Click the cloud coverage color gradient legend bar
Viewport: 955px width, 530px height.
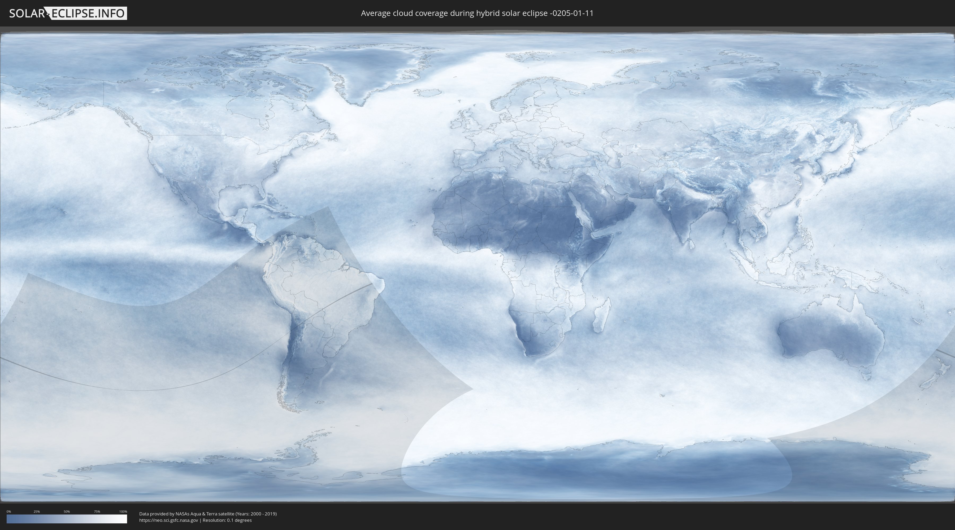point(67,519)
